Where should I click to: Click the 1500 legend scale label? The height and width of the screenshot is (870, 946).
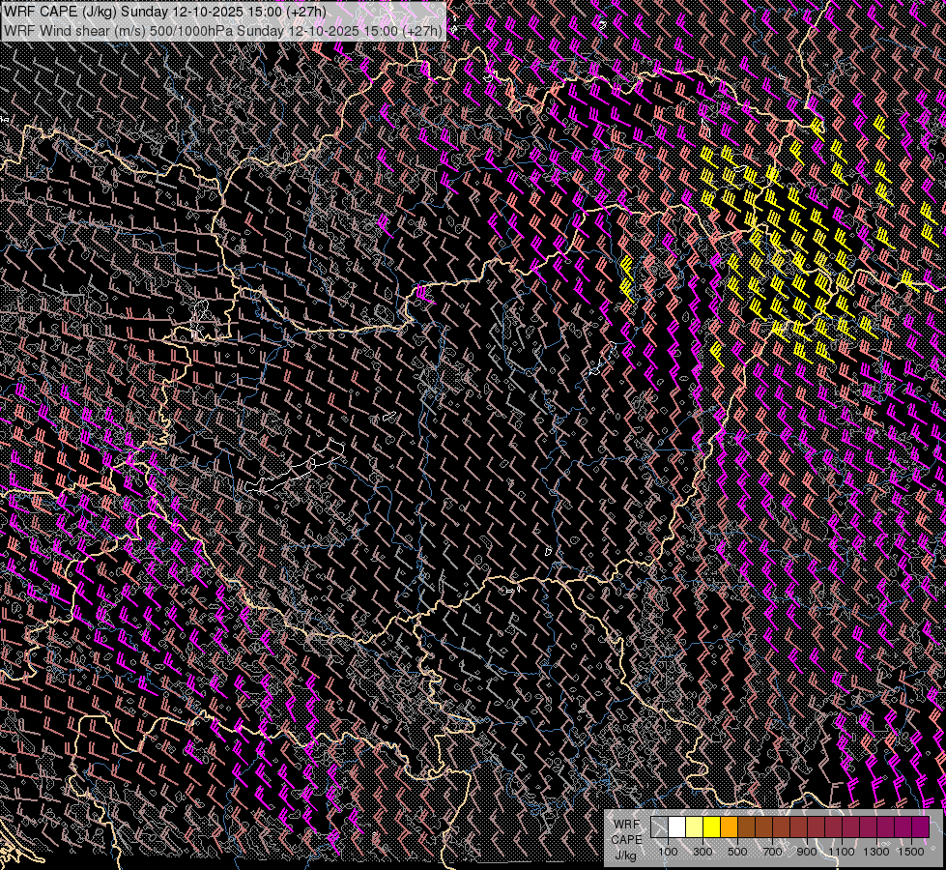(911, 852)
